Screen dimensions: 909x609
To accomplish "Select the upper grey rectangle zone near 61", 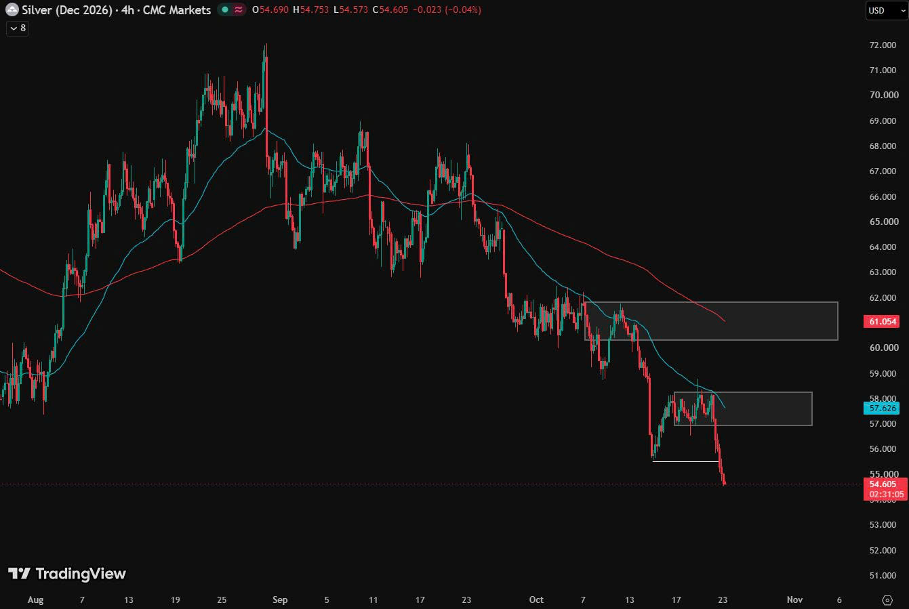I will pos(711,320).
